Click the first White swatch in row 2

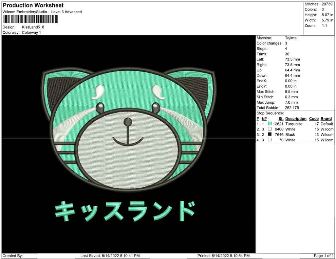click(x=270, y=129)
